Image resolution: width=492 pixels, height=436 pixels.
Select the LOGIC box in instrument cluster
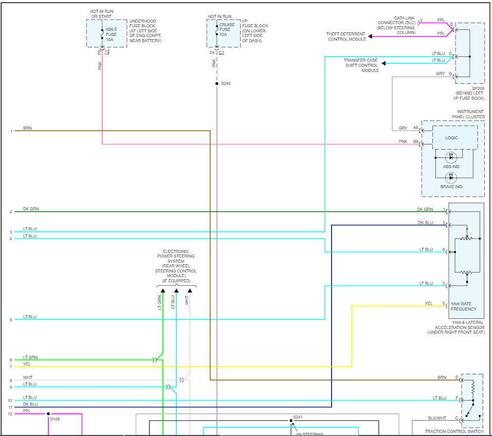(455, 137)
